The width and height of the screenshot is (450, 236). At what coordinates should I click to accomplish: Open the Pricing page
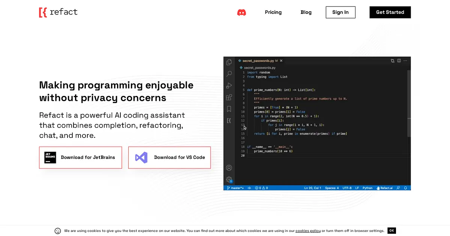click(273, 12)
